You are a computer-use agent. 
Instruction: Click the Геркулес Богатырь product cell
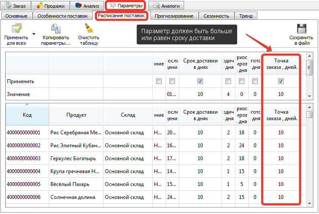pos(76,158)
